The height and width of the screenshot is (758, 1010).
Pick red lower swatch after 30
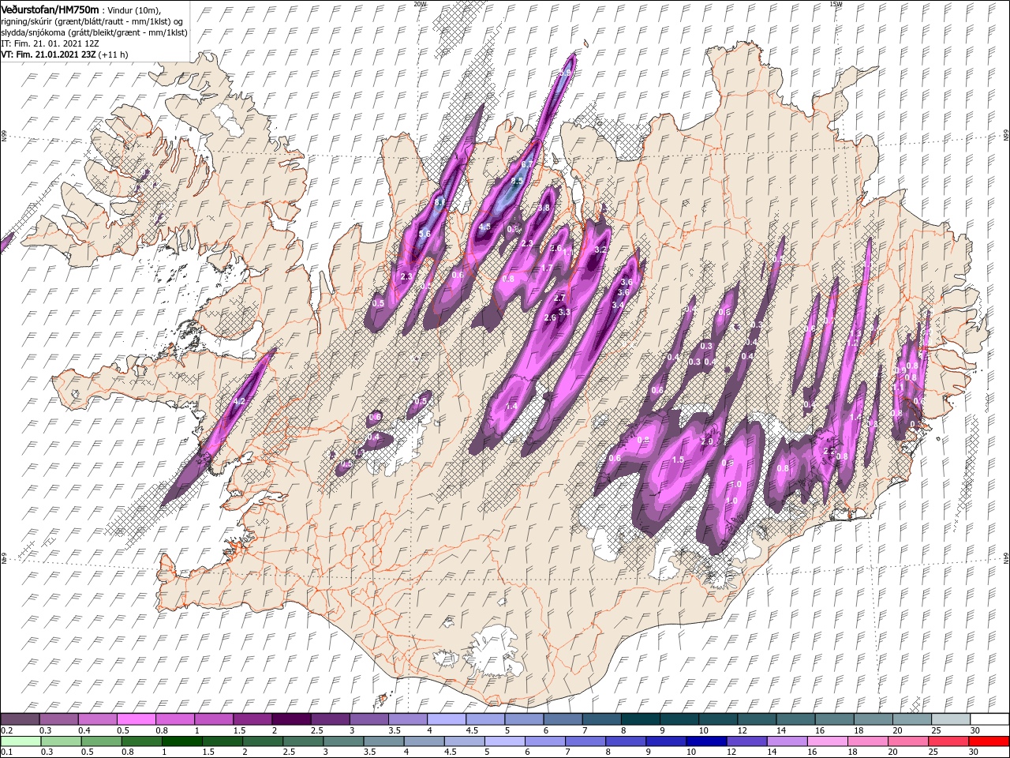coord(989,741)
